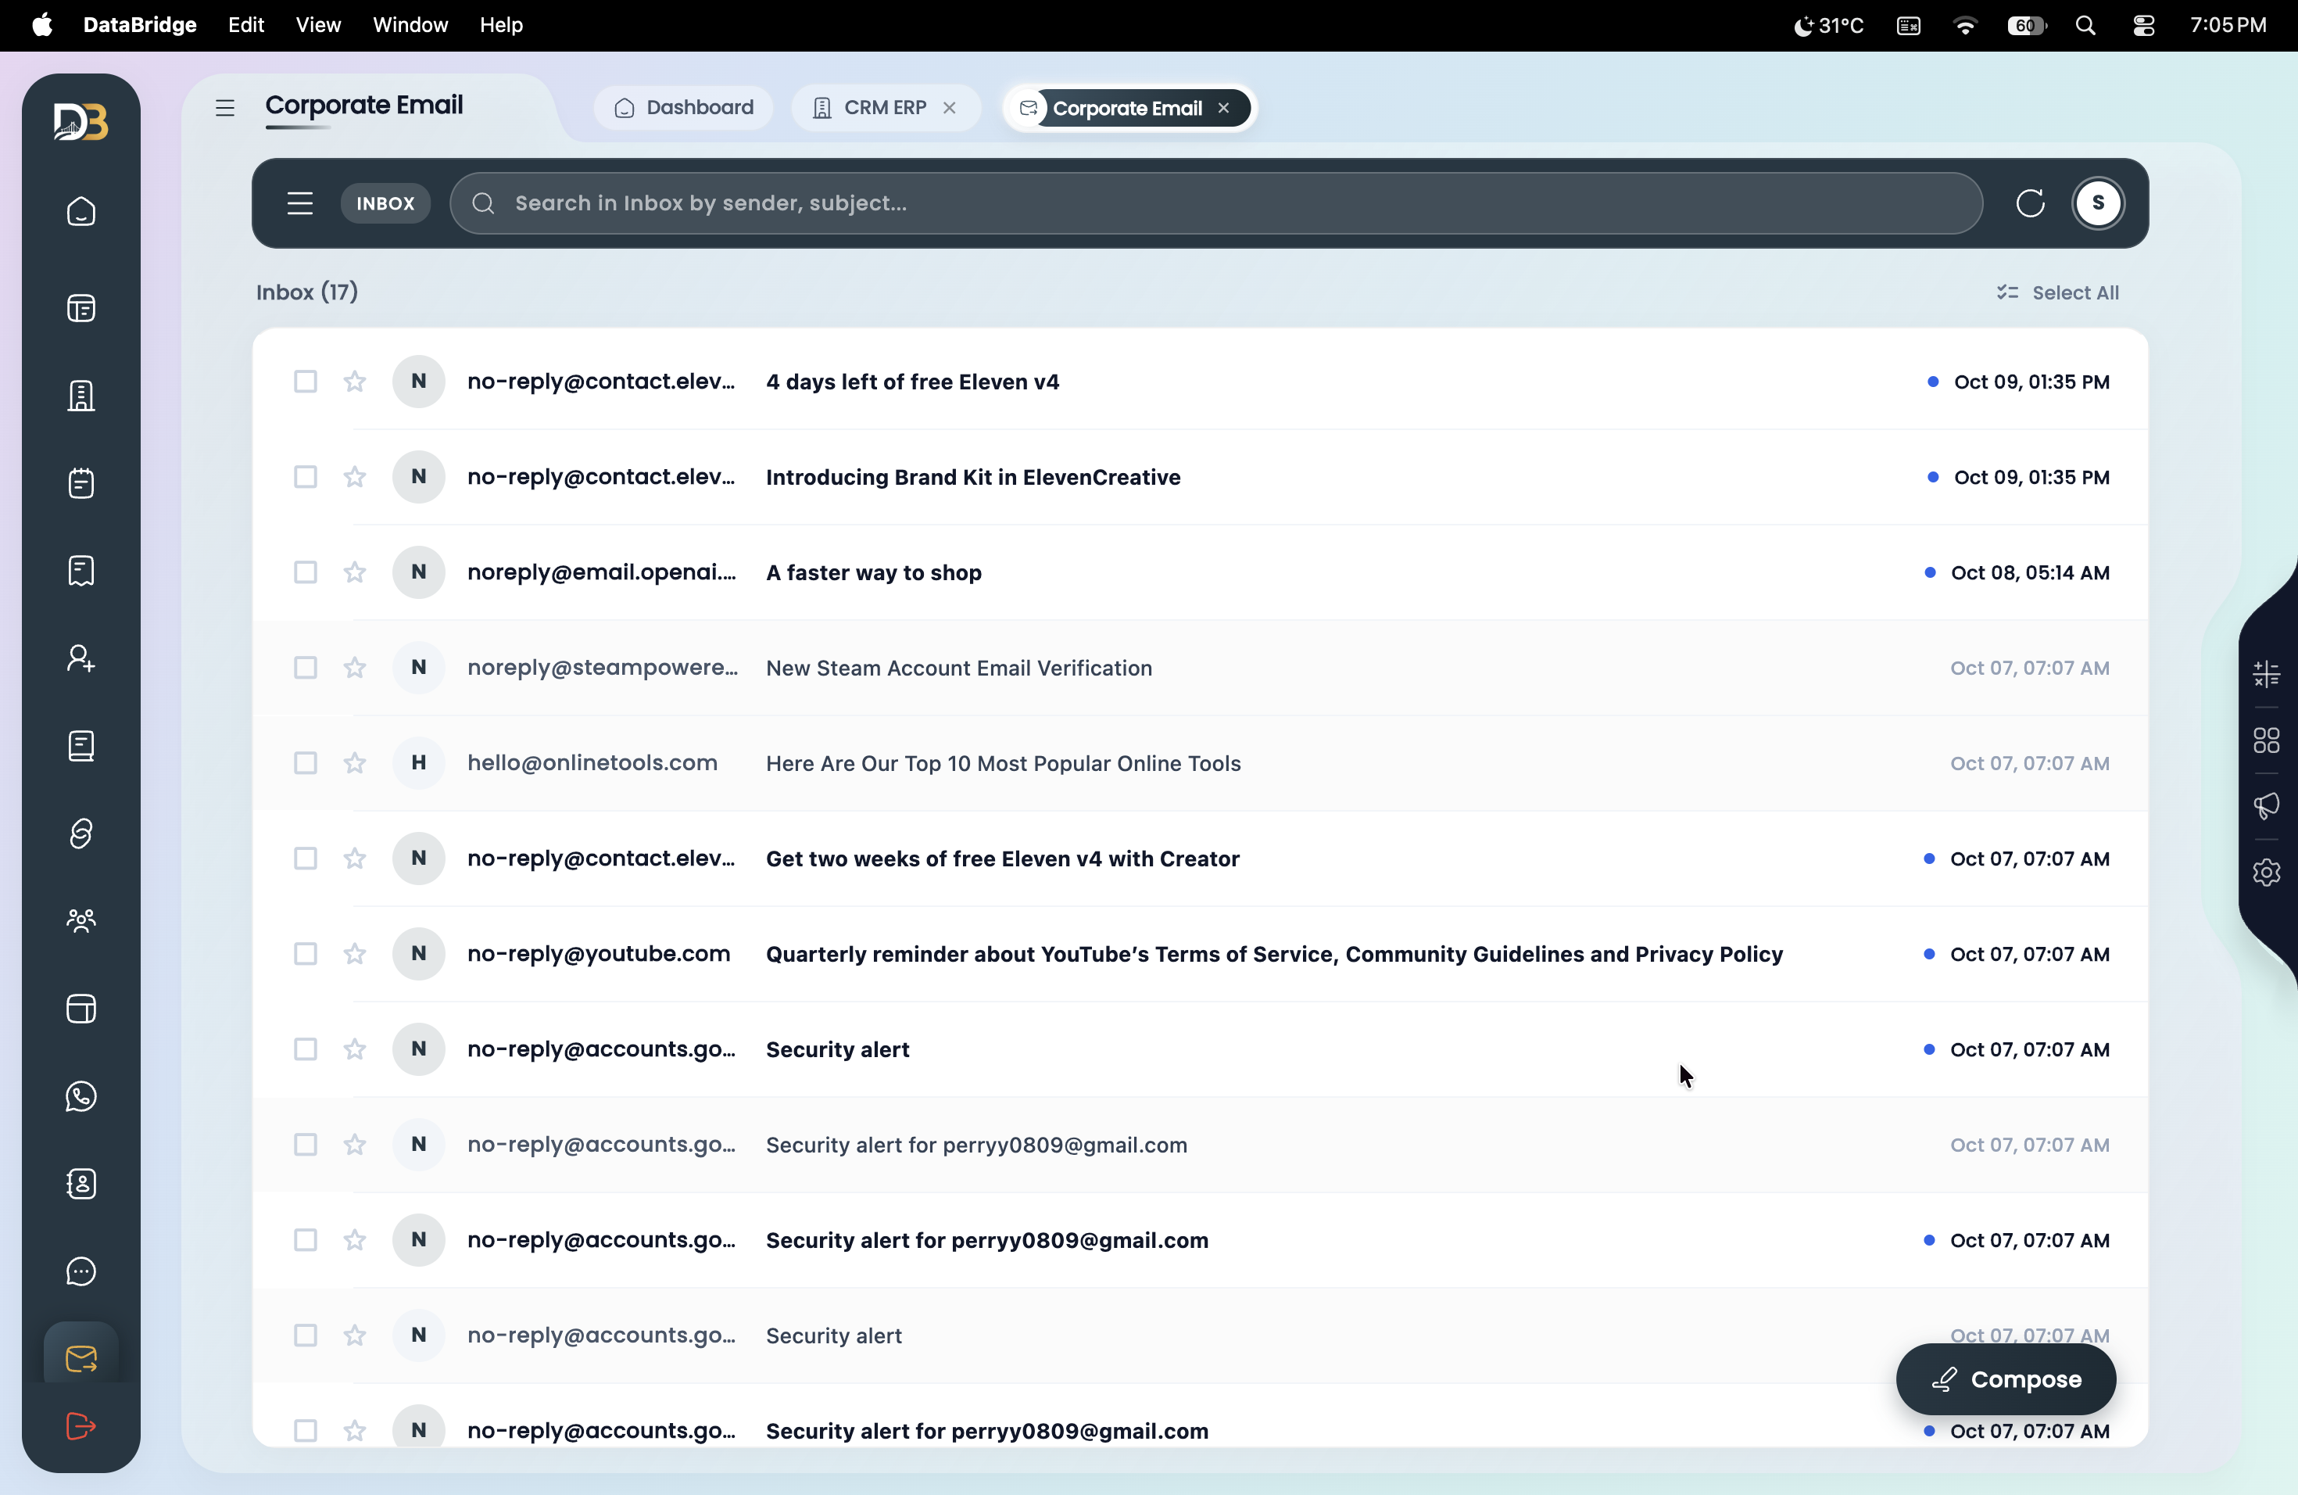Open the Window menu in the menu bar

tap(410, 25)
